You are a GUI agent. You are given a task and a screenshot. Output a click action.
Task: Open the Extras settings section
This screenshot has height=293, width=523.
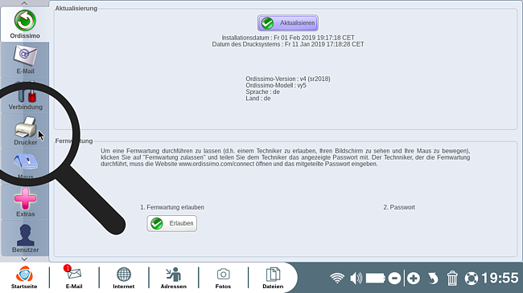point(26,202)
